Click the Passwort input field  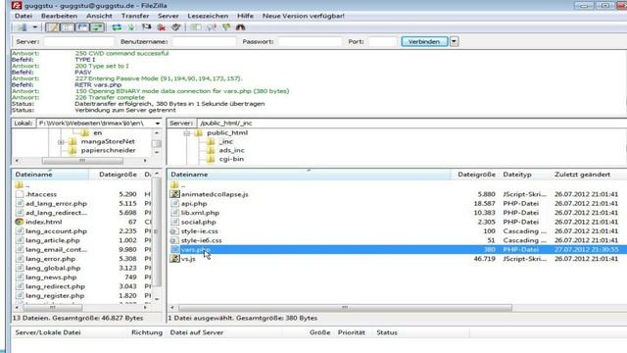pos(310,41)
